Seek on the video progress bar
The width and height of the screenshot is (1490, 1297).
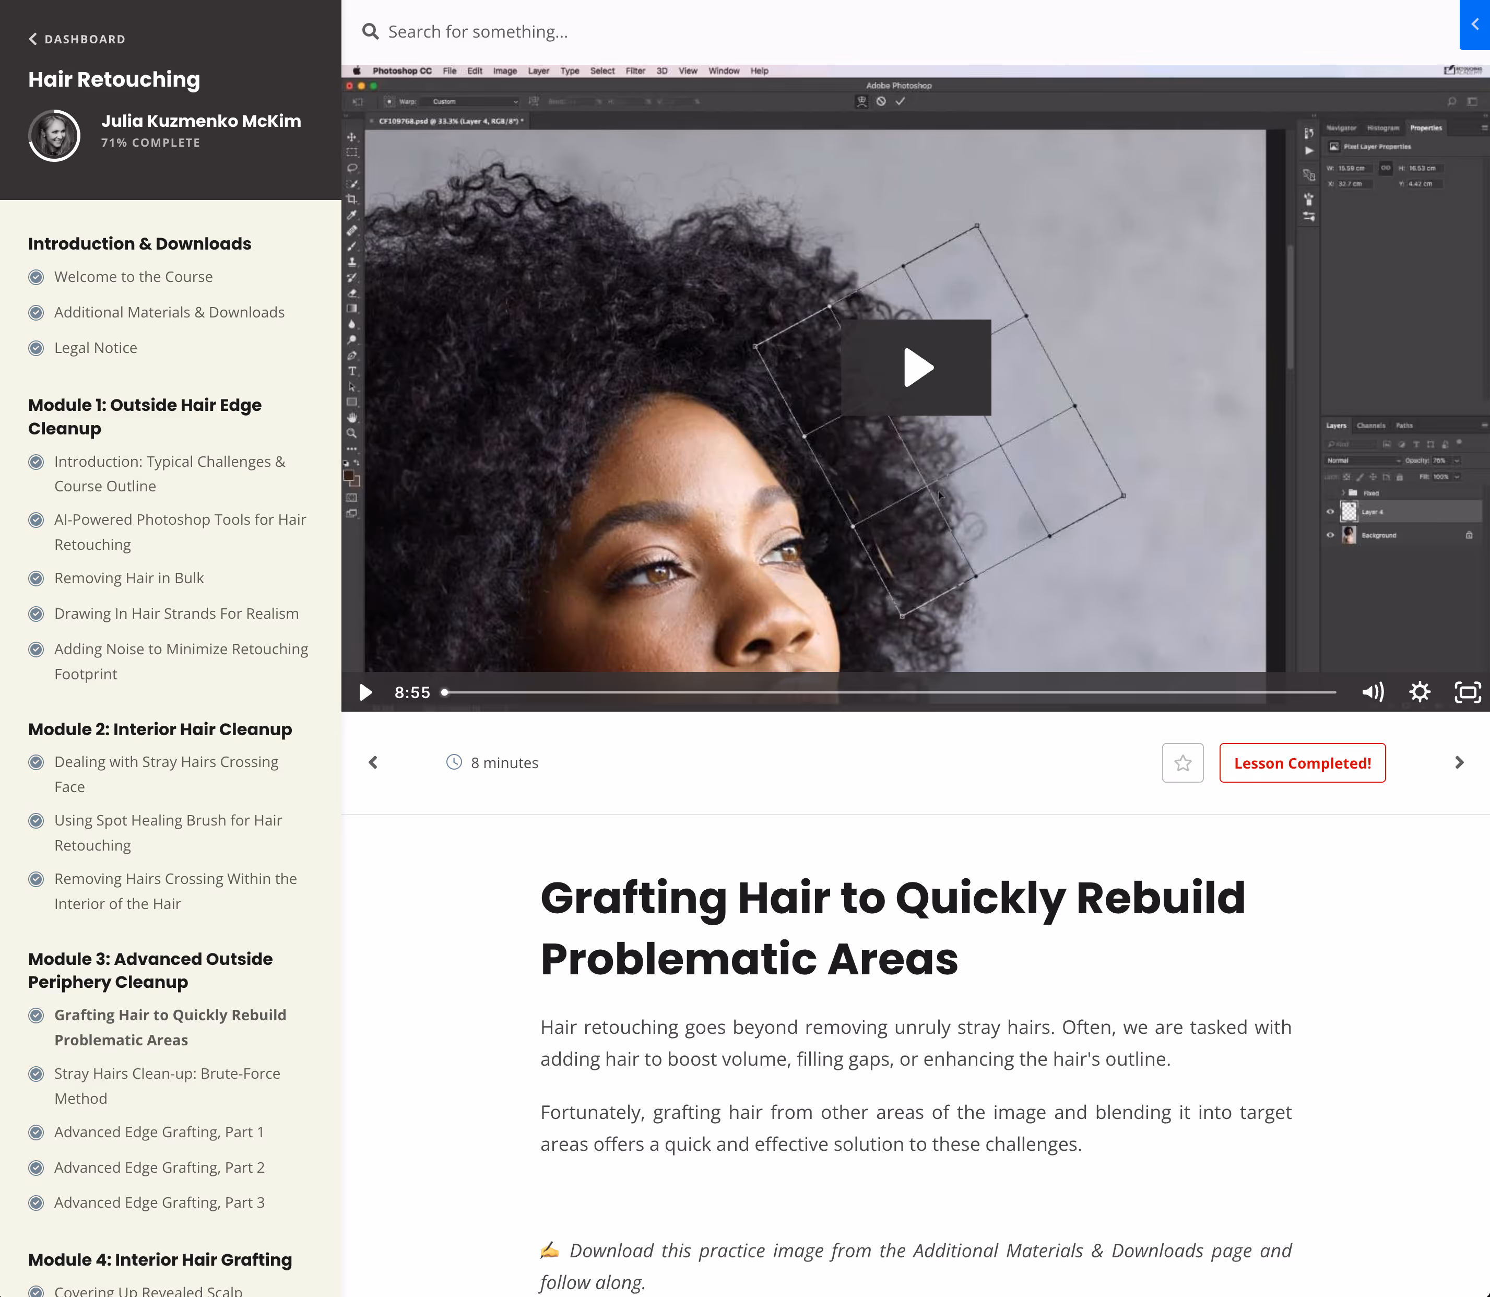coord(890,693)
